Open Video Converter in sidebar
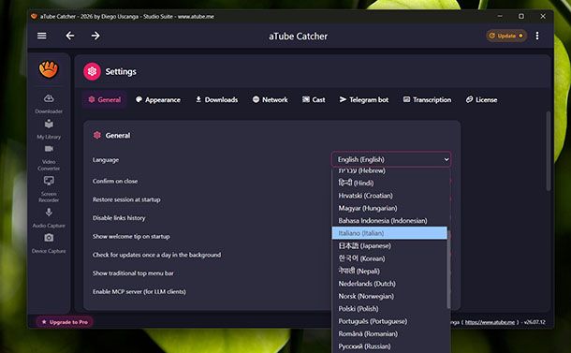 coord(49,158)
